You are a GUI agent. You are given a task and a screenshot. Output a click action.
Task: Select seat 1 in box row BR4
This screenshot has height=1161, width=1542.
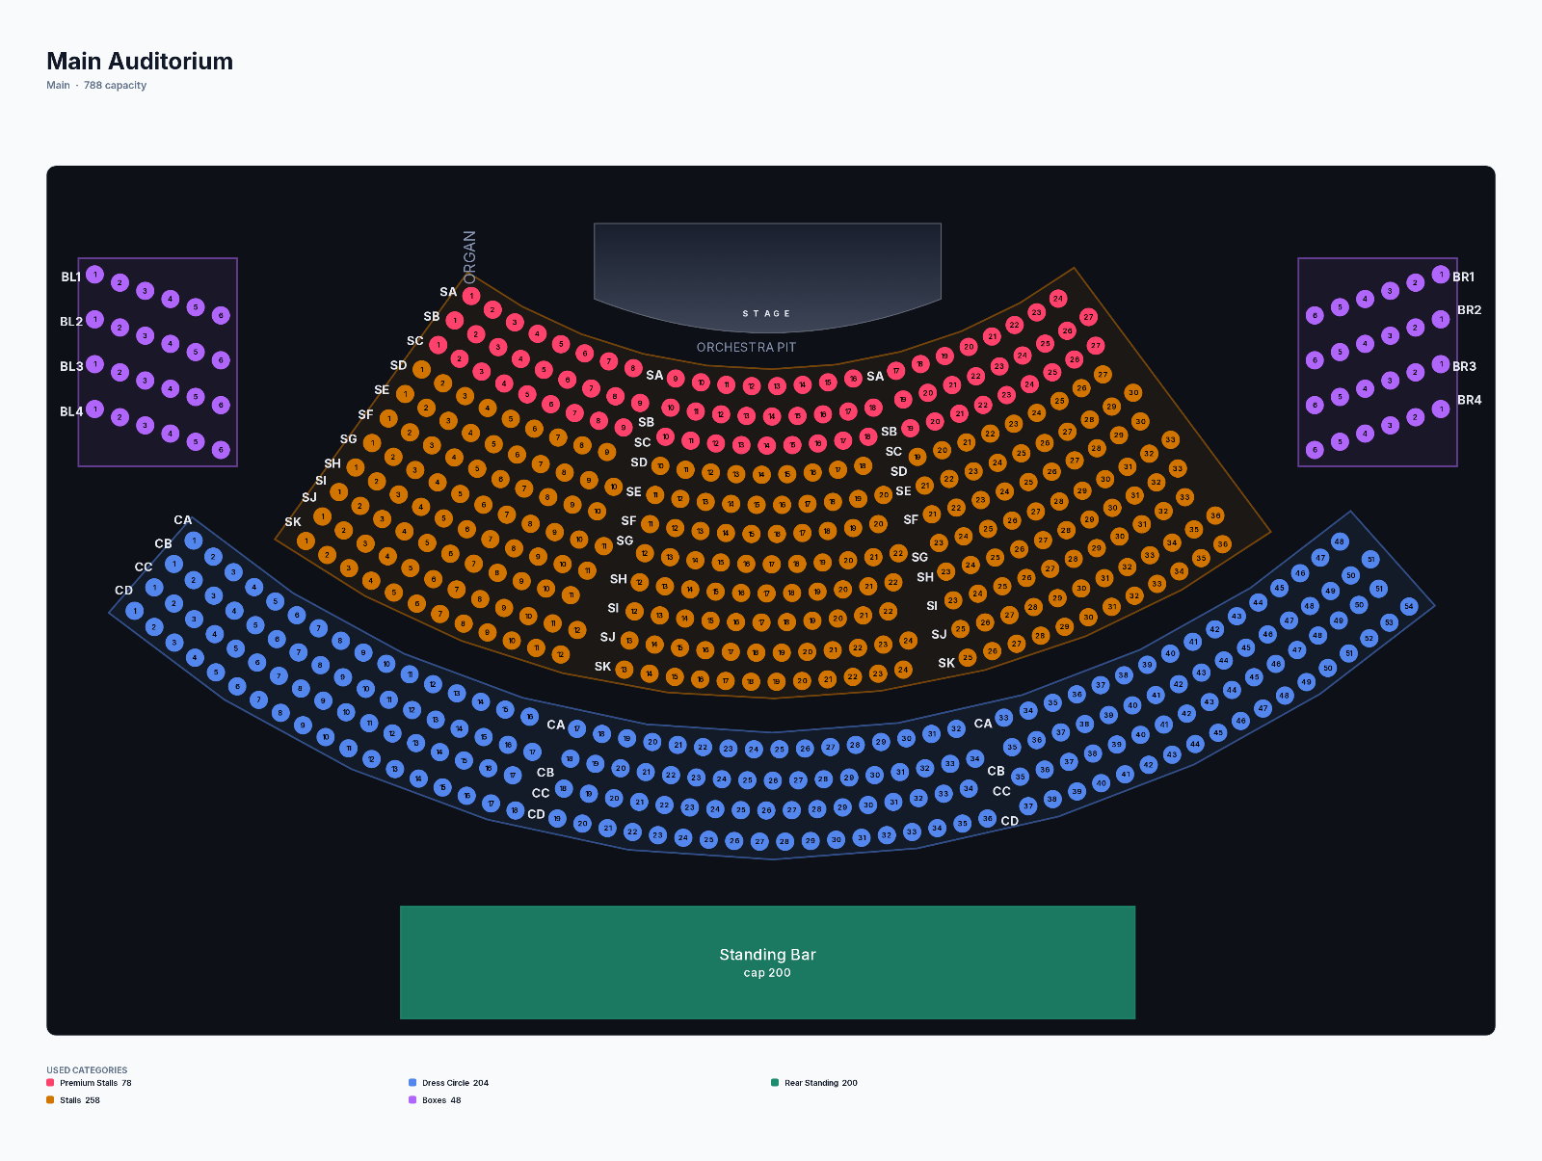1441,409
